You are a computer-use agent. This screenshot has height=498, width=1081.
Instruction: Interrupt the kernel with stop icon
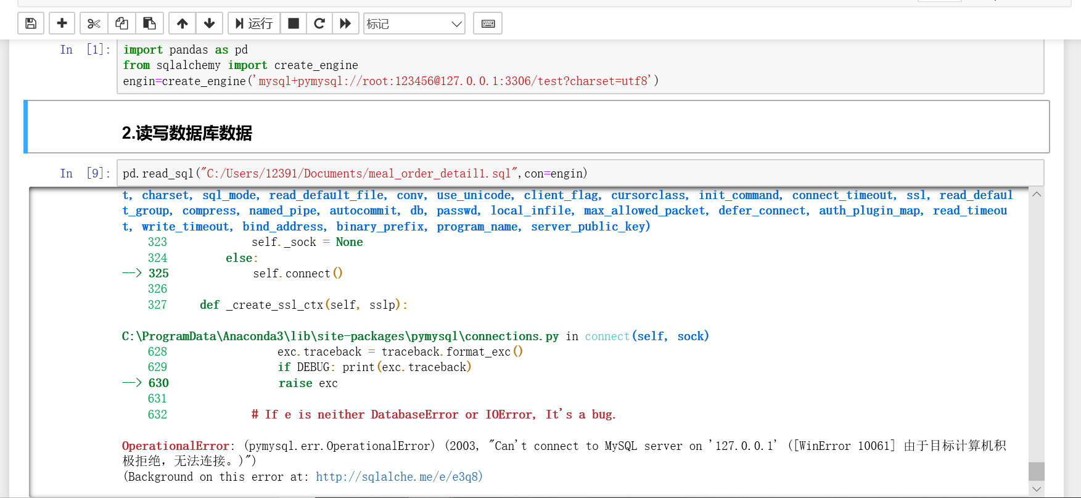tap(294, 23)
